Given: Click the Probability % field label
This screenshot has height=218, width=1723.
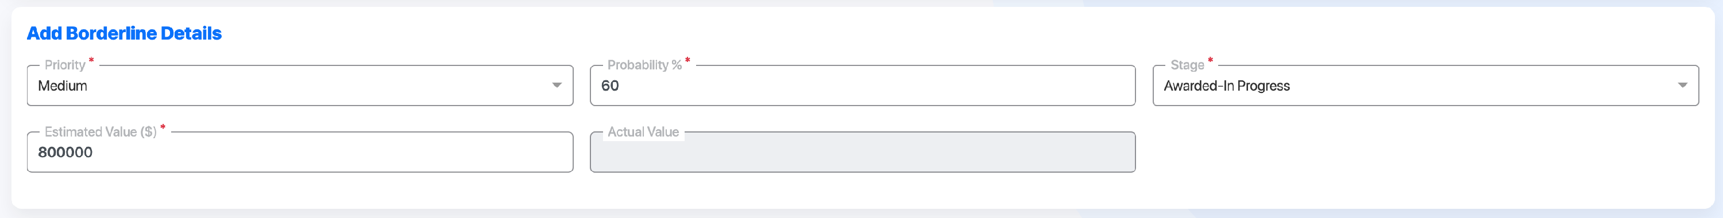Looking at the screenshot, I should coord(644,65).
